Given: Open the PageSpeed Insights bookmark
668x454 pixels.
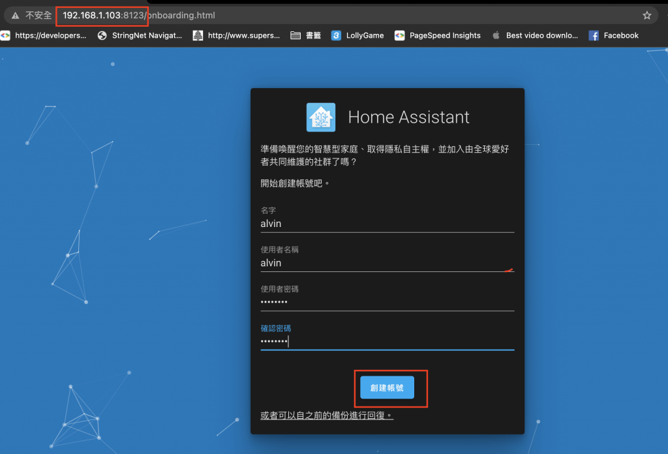Looking at the screenshot, I should click(438, 35).
